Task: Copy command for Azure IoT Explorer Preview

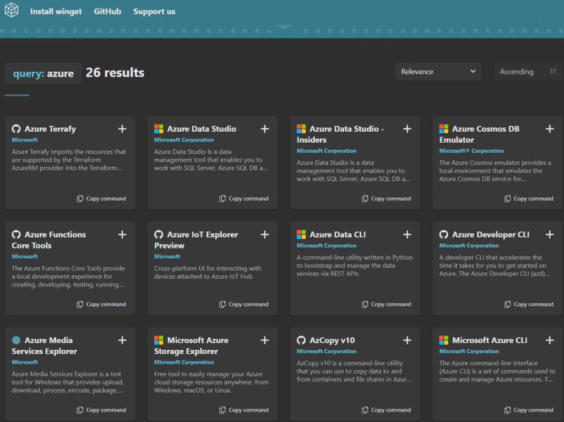Action: [244, 304]
